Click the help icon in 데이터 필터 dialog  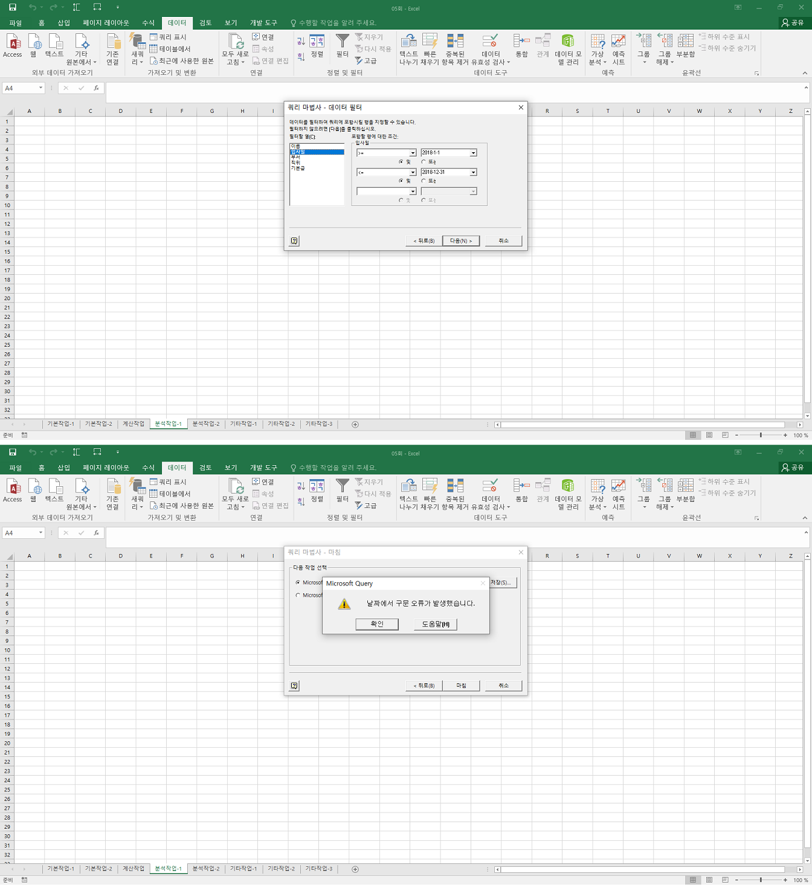pos(294,241)
